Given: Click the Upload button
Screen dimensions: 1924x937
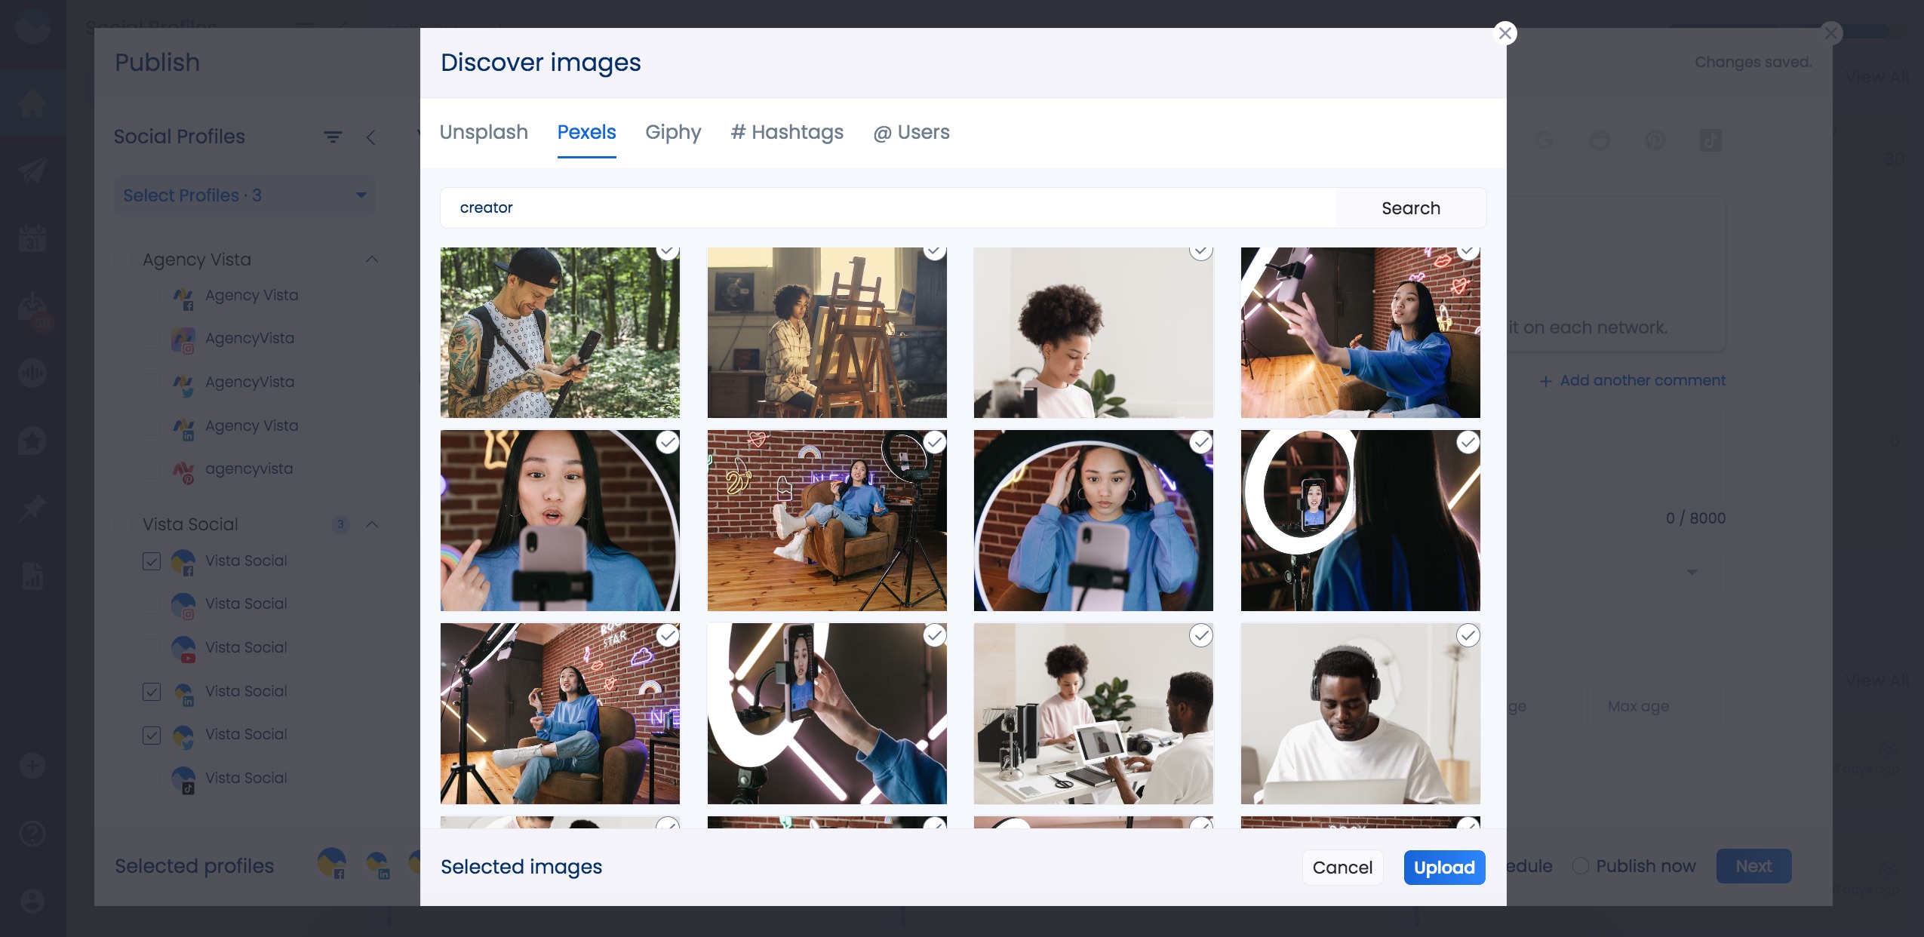Looking at the screenshot, I should [x=1443, y=867].
